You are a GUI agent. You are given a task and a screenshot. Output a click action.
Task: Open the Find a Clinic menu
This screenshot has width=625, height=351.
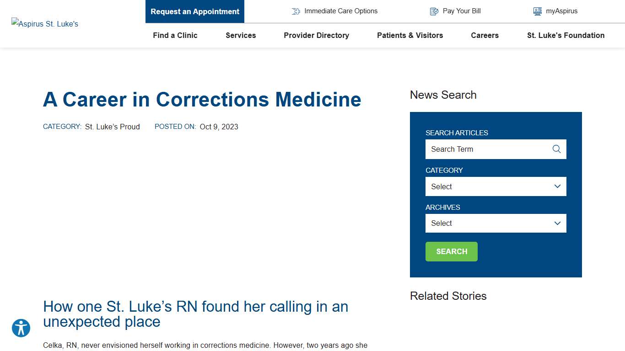coord(175,35)
